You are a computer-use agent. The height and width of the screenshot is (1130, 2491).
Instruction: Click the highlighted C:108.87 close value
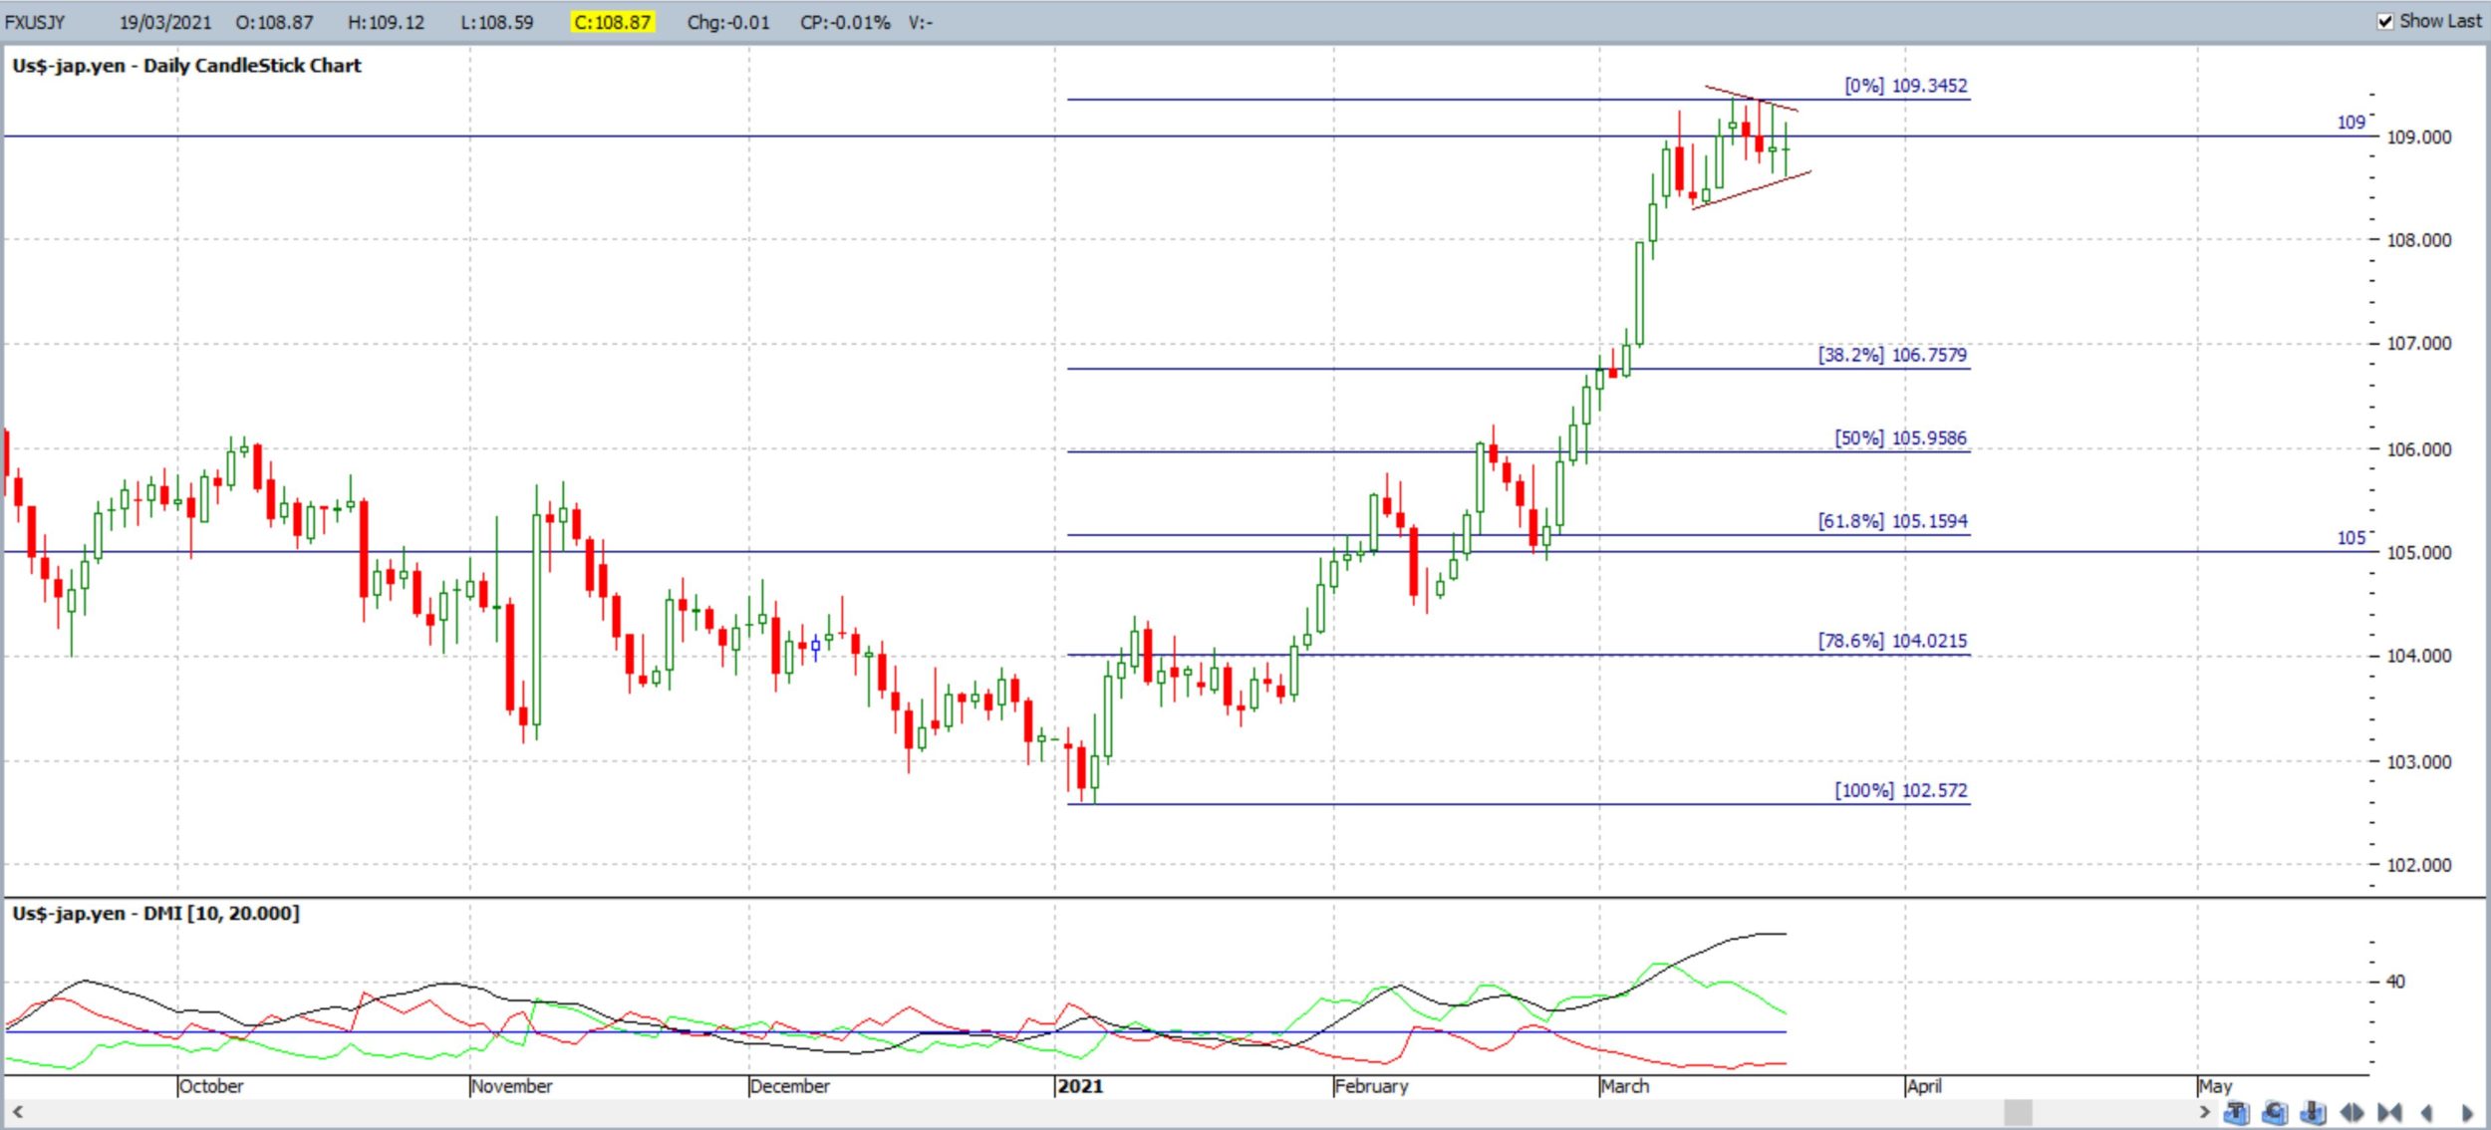tap(613, 22)
